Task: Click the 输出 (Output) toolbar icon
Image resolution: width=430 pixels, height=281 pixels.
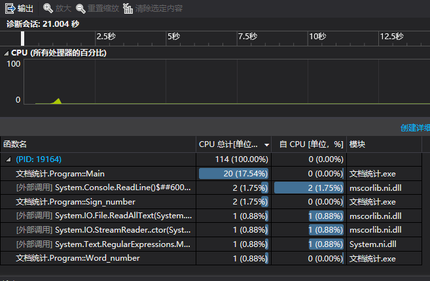Action: [10, 8]
